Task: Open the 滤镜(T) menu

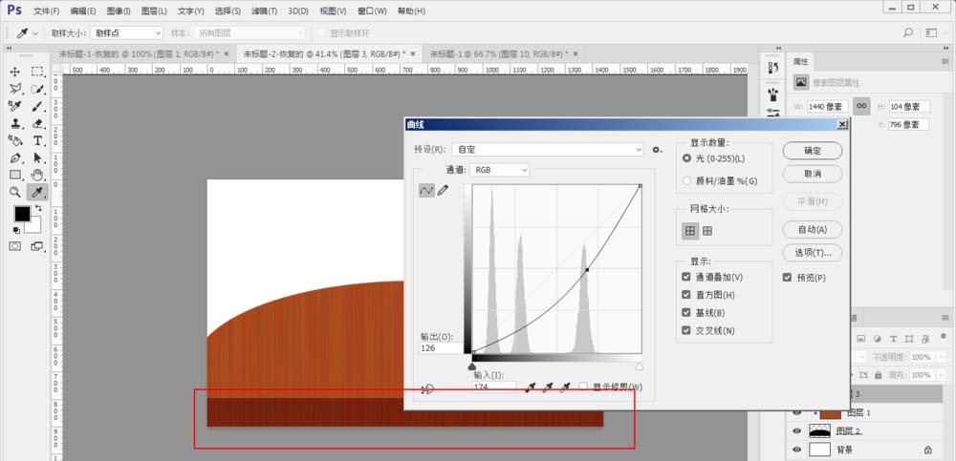Action: point(264,11)
